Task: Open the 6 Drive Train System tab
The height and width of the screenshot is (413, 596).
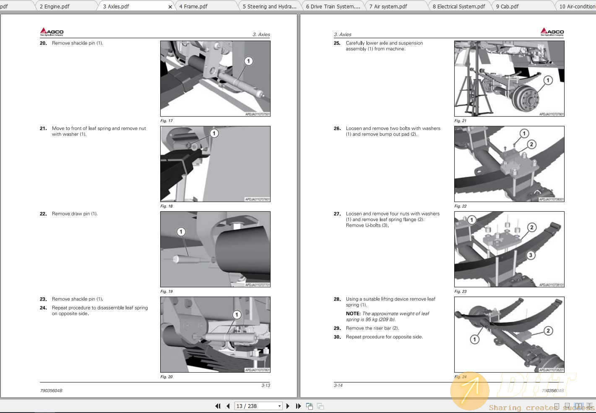Action: click(333, 6)
